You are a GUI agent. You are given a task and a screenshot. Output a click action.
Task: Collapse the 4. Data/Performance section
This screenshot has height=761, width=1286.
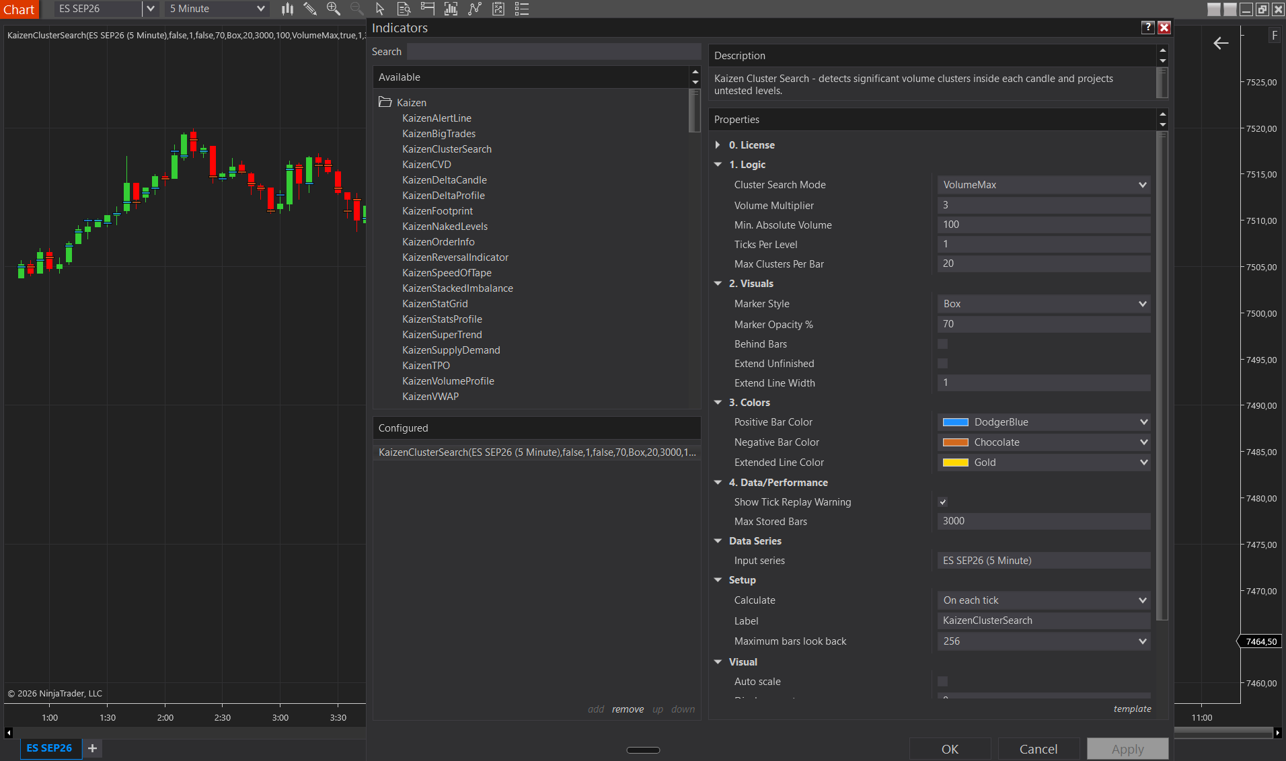718,483
